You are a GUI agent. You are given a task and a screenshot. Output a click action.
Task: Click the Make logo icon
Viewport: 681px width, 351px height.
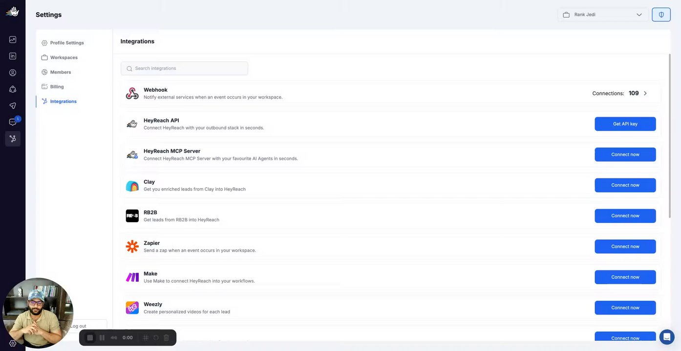132,277
